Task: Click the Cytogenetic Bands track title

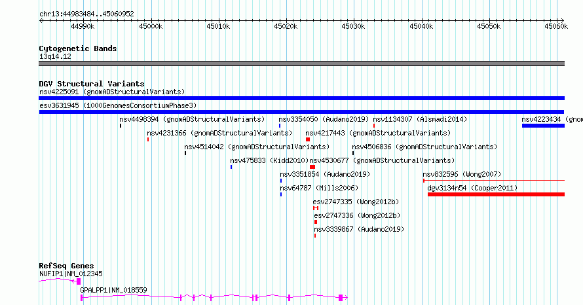Action: [78, 48]
